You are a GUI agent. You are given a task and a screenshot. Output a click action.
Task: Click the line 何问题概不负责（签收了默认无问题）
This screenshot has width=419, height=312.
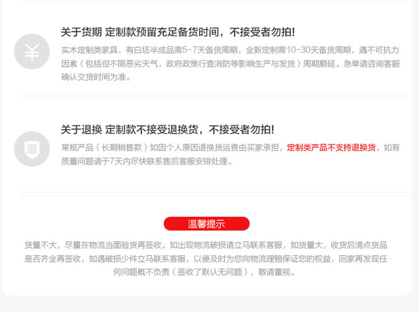(204, 272)
